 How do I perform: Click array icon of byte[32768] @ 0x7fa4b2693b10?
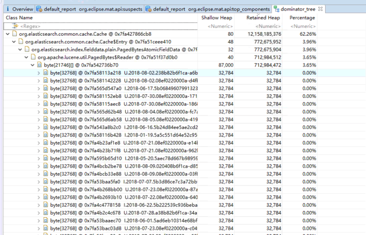[x=46, y=197]
